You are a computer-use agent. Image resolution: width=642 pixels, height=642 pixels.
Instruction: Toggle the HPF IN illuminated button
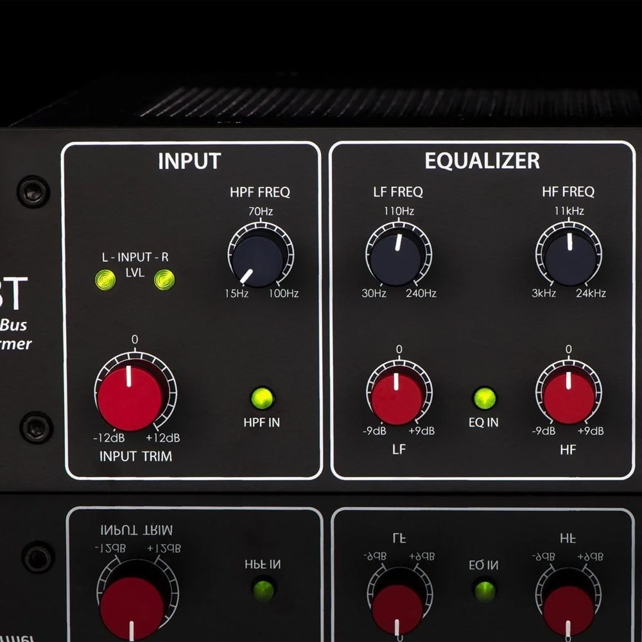click(x=262, y=398)
